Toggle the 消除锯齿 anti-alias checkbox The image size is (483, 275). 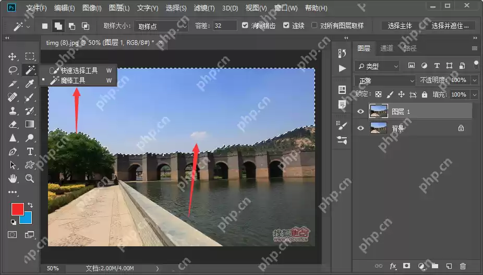(x=245, y=26)
